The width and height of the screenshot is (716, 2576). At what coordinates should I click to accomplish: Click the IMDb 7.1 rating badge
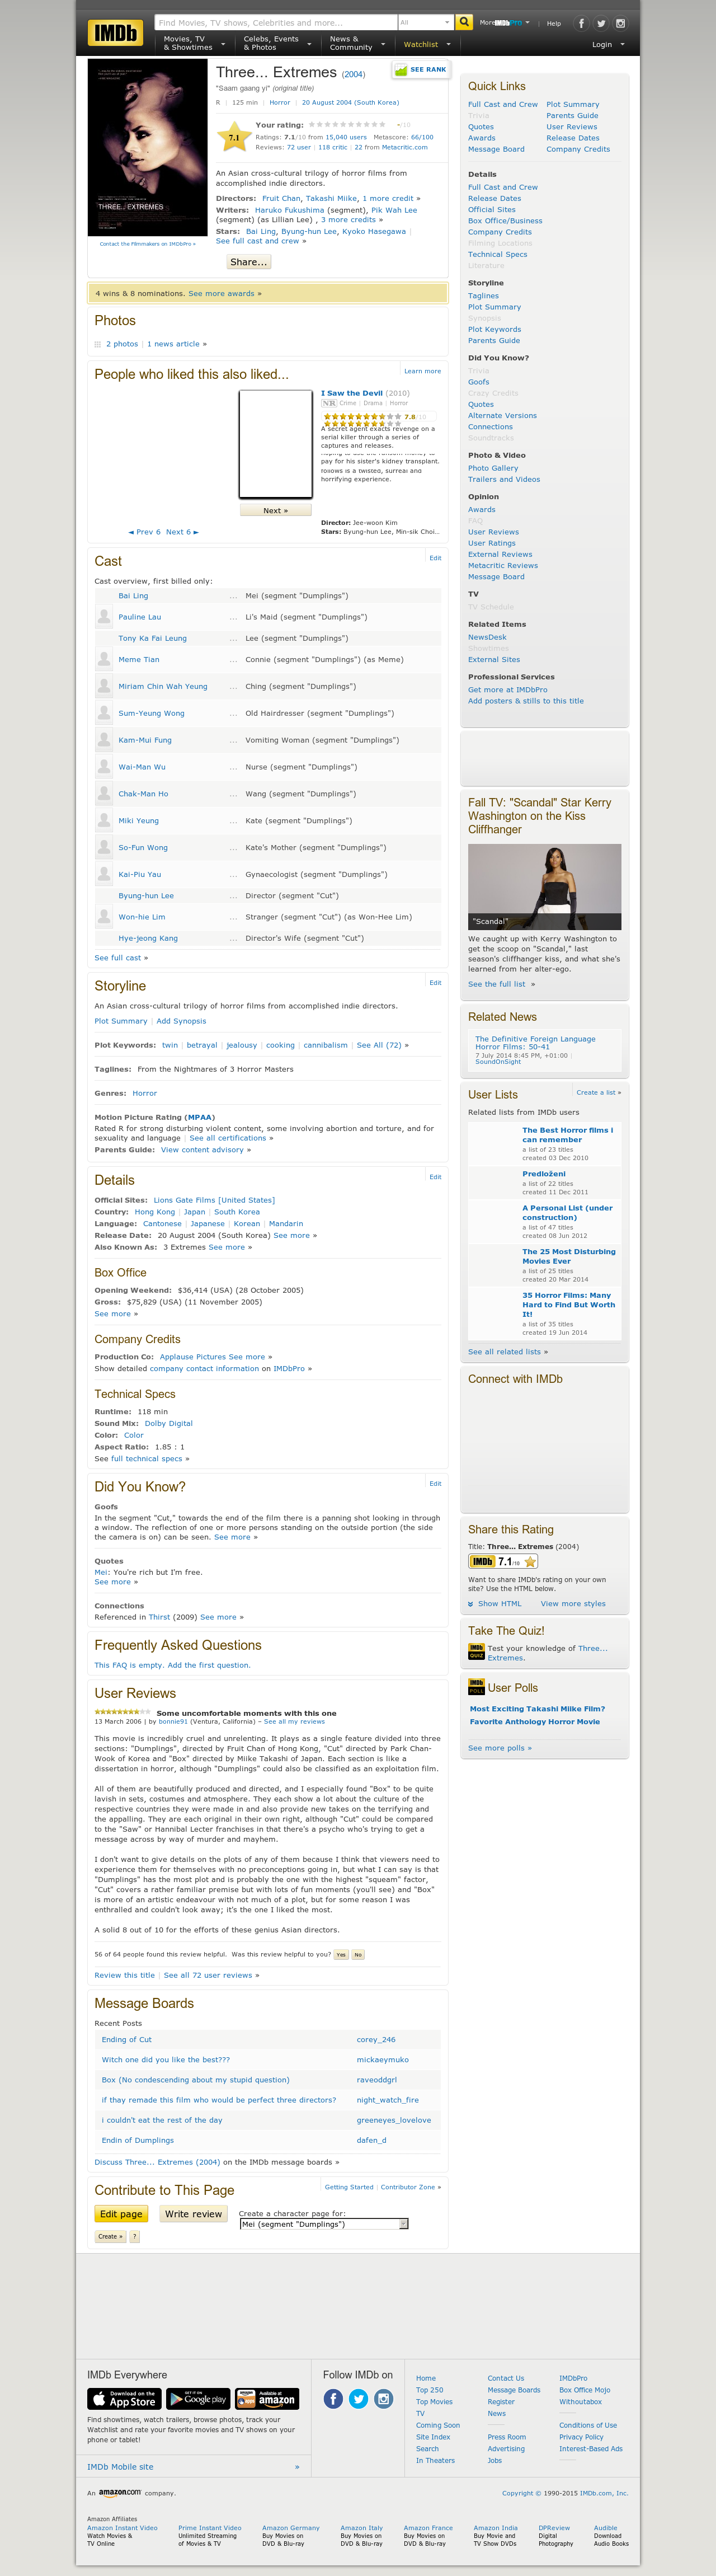click(504, 1561)
